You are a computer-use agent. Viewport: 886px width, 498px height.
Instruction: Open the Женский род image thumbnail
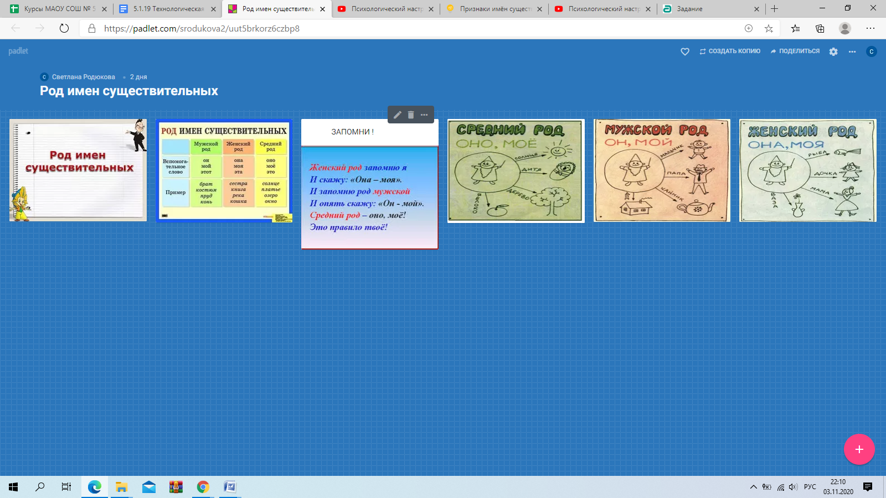coord(807,171)
